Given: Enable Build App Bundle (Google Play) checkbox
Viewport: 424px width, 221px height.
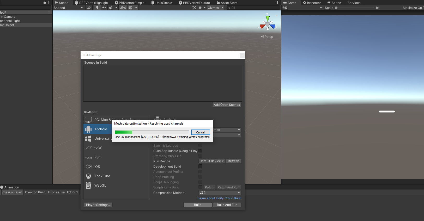Looking at the screenshot, I should [200, 151].
